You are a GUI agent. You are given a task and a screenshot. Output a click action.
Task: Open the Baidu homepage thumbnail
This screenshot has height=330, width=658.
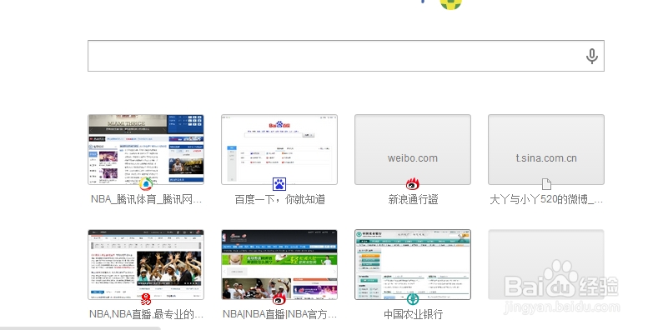pos(279,149)
